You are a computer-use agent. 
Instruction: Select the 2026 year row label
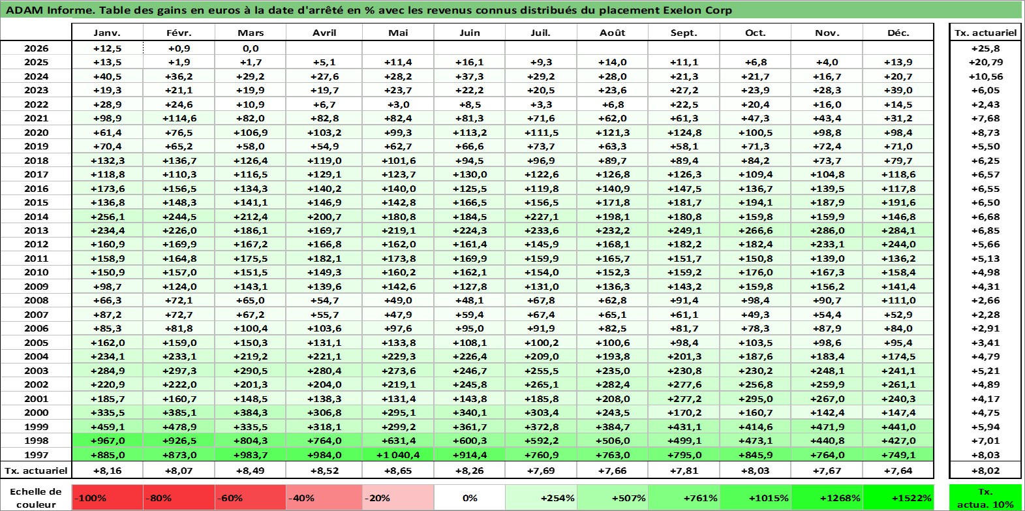pyautogui.click(x=37, y=48)
